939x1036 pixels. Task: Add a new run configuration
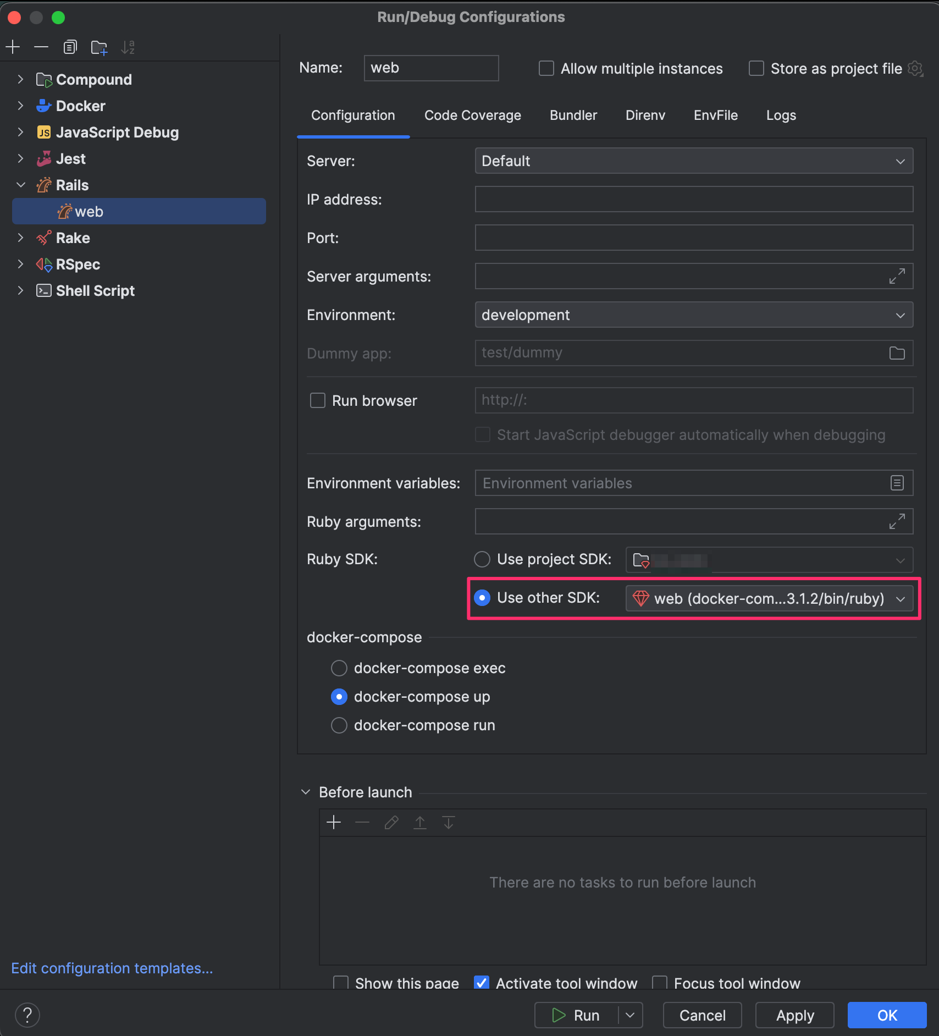pos(13,47)
